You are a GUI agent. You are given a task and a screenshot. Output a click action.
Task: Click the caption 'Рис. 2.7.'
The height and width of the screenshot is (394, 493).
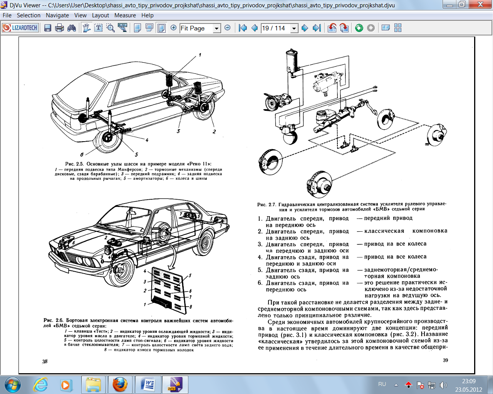tap(267, 204)
